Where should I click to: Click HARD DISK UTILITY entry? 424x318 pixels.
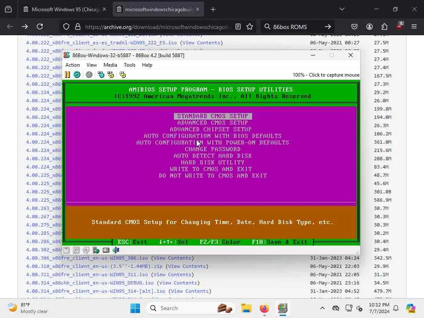click(x=213, y=162)
